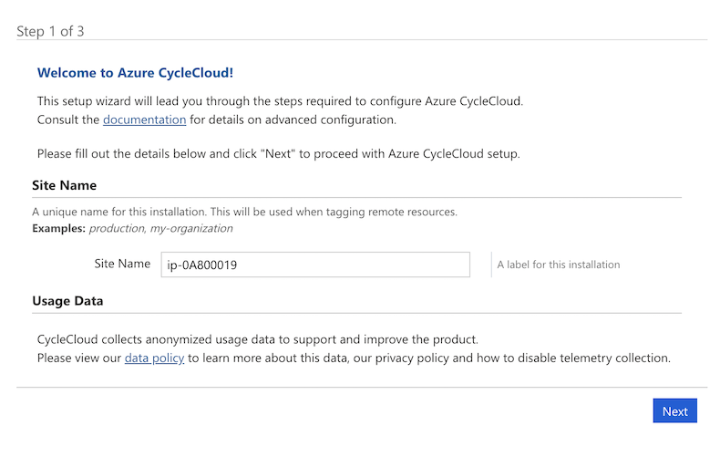Viewport: 720px width, 457px height.
Task: Click the 'Site Name' section heading
Action: 65,185
